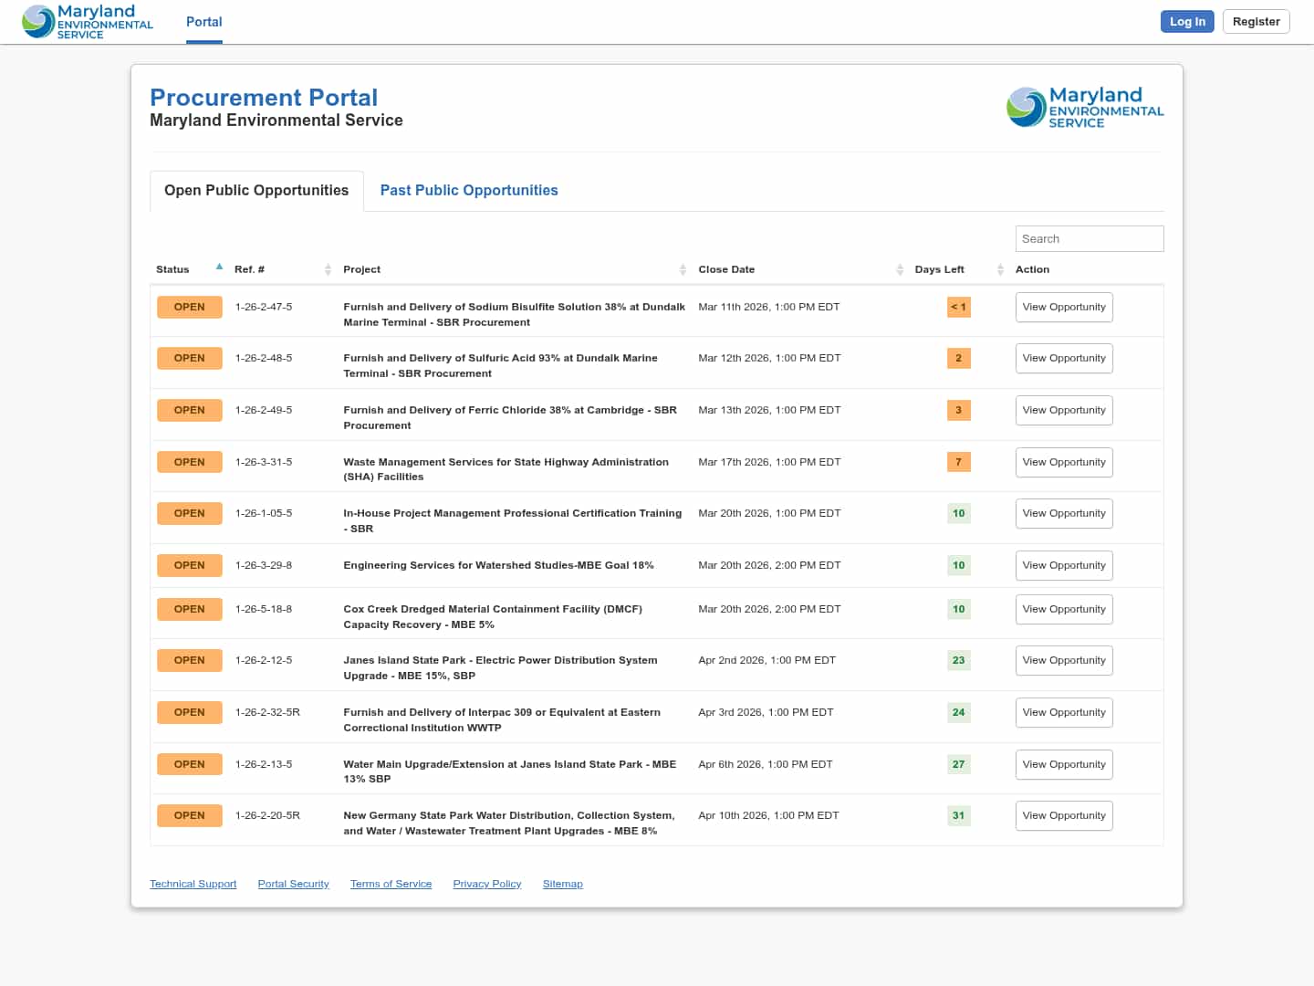The height and width of the screenshot is (986, 1314).
Task: Sort by Days Left column arrows
Action: [x=1000, y=269]
